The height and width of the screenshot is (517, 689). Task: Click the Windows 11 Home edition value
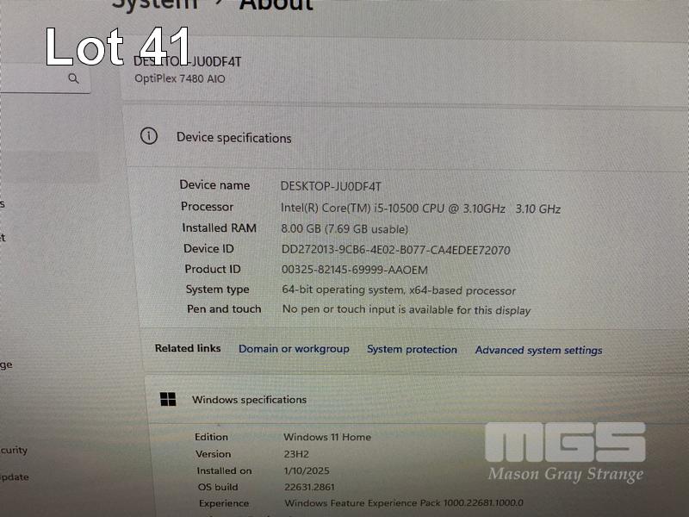(326, 438)
